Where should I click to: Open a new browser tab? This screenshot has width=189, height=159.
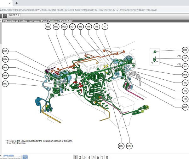(x=16, y=3)
